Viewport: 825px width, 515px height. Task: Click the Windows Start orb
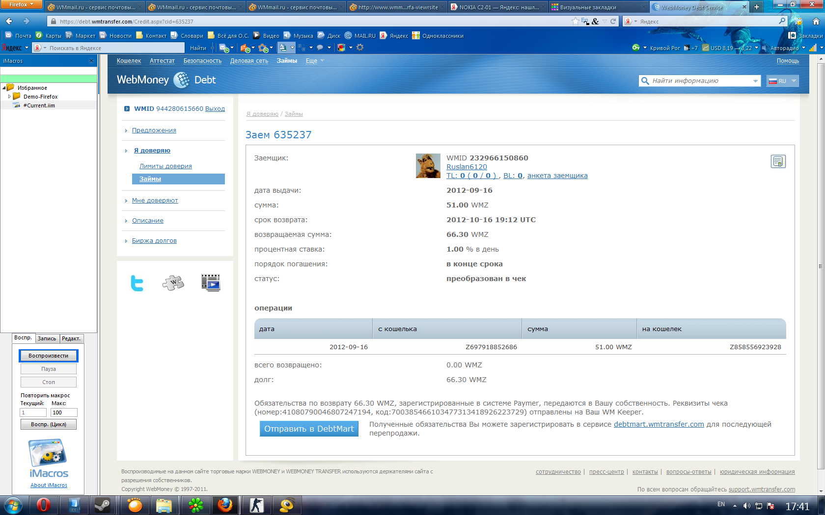[x=13, y=505]
